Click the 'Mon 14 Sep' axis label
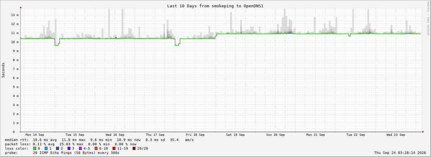The height and width of the screenshot is (157, 431). (x=35, y=135)
